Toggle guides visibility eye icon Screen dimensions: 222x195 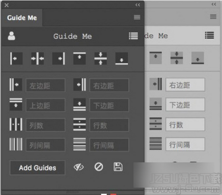click(79, 167)
